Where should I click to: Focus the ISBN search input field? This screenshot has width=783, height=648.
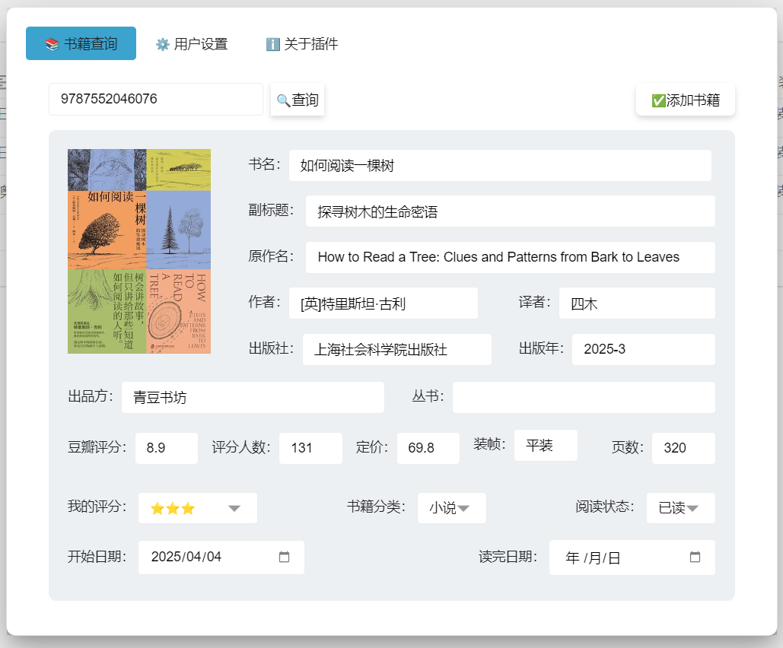(x=156, y=100)
